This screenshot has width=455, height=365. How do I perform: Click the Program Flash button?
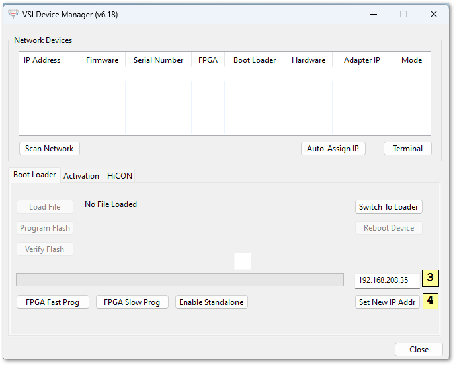pos(45,228)
